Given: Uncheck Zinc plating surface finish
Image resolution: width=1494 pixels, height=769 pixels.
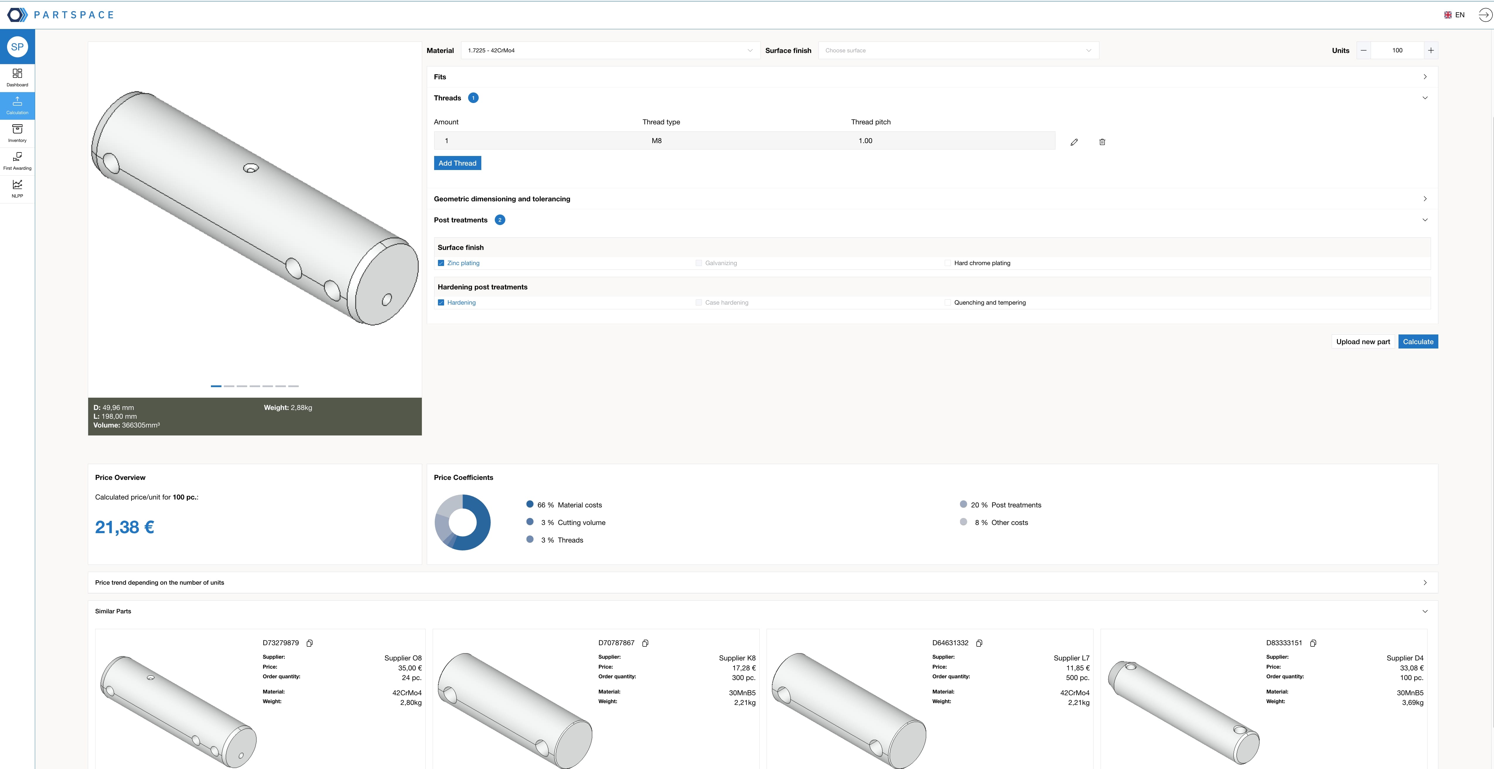Looking at the screenshot, I should [x=441, y=263].
